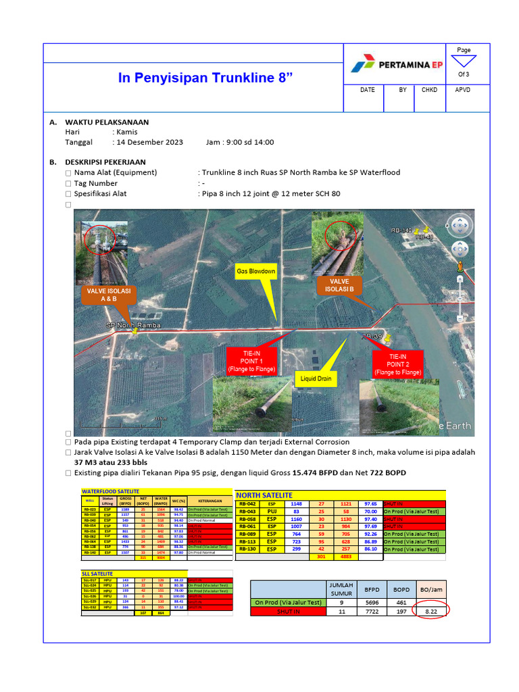
Task: Click the Google Earth move joystick control
Action: [x=460, y=249]
